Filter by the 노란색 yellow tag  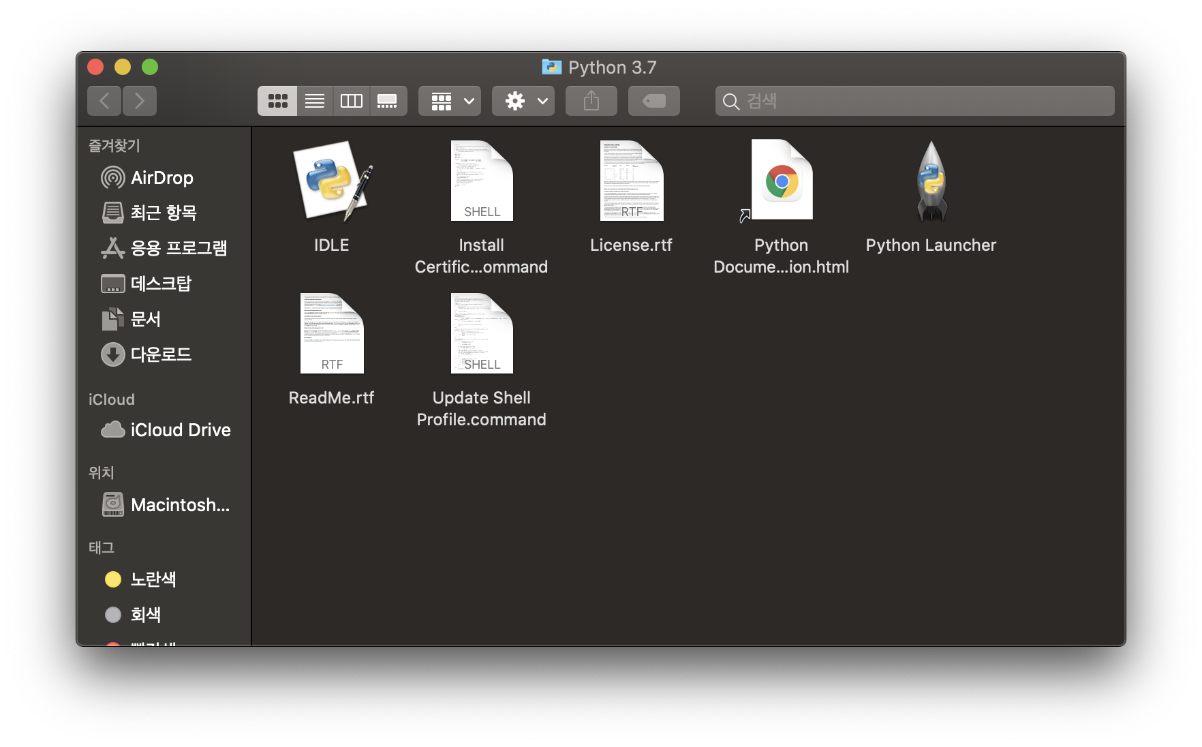click(164, 579)
